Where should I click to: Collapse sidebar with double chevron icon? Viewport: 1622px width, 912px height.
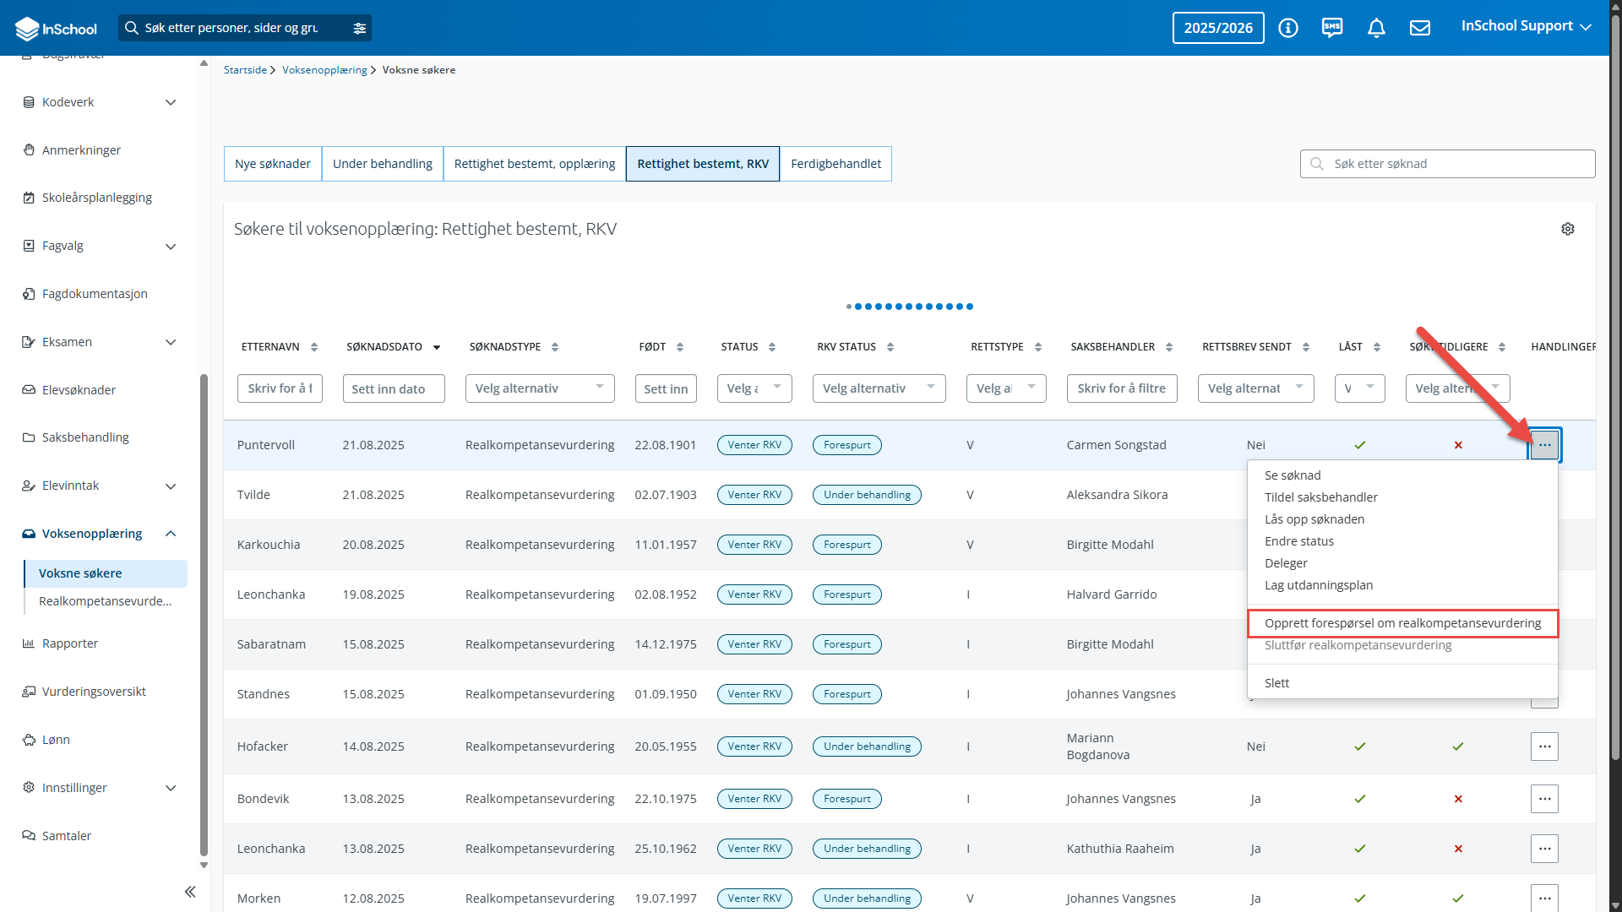(190, 892)
